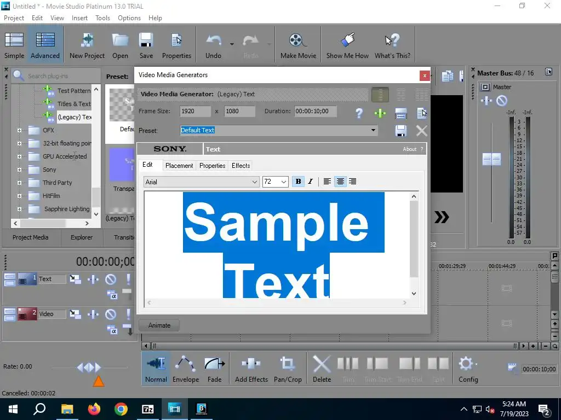Center align the text

point(340,182)
